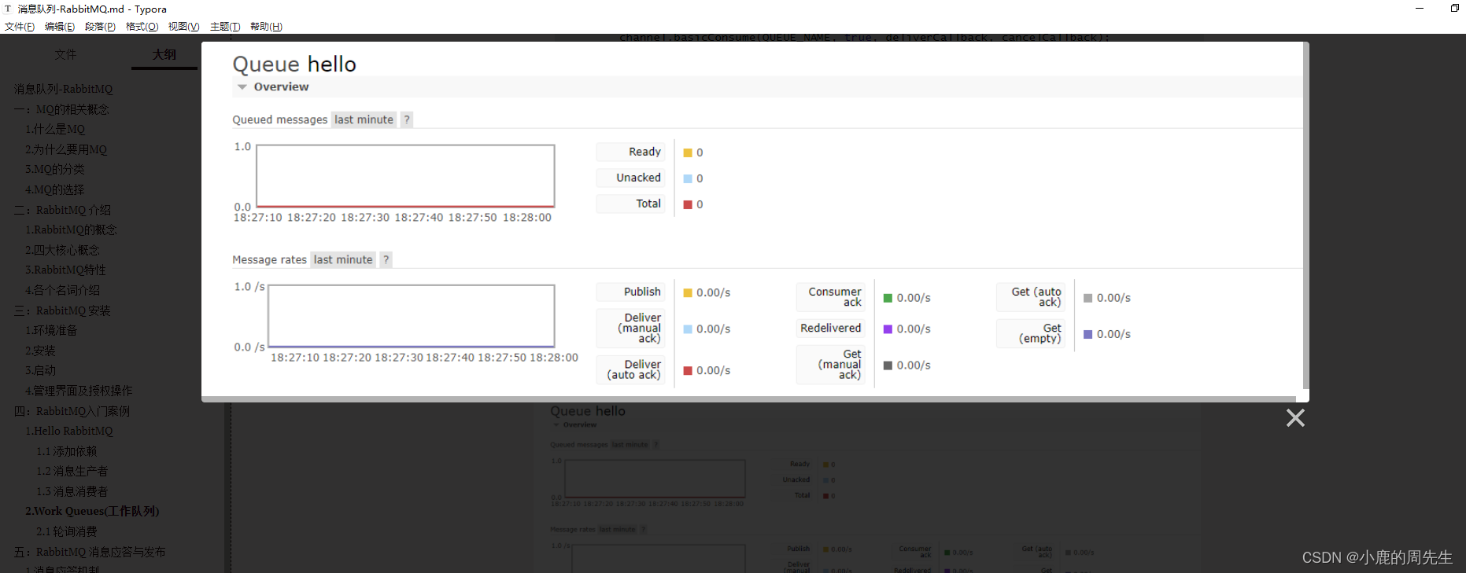This screenshot has width=1466, height=573.
Task: Open the 格式(O) menu
Action: pyautogui.click(x=142, y=27)
